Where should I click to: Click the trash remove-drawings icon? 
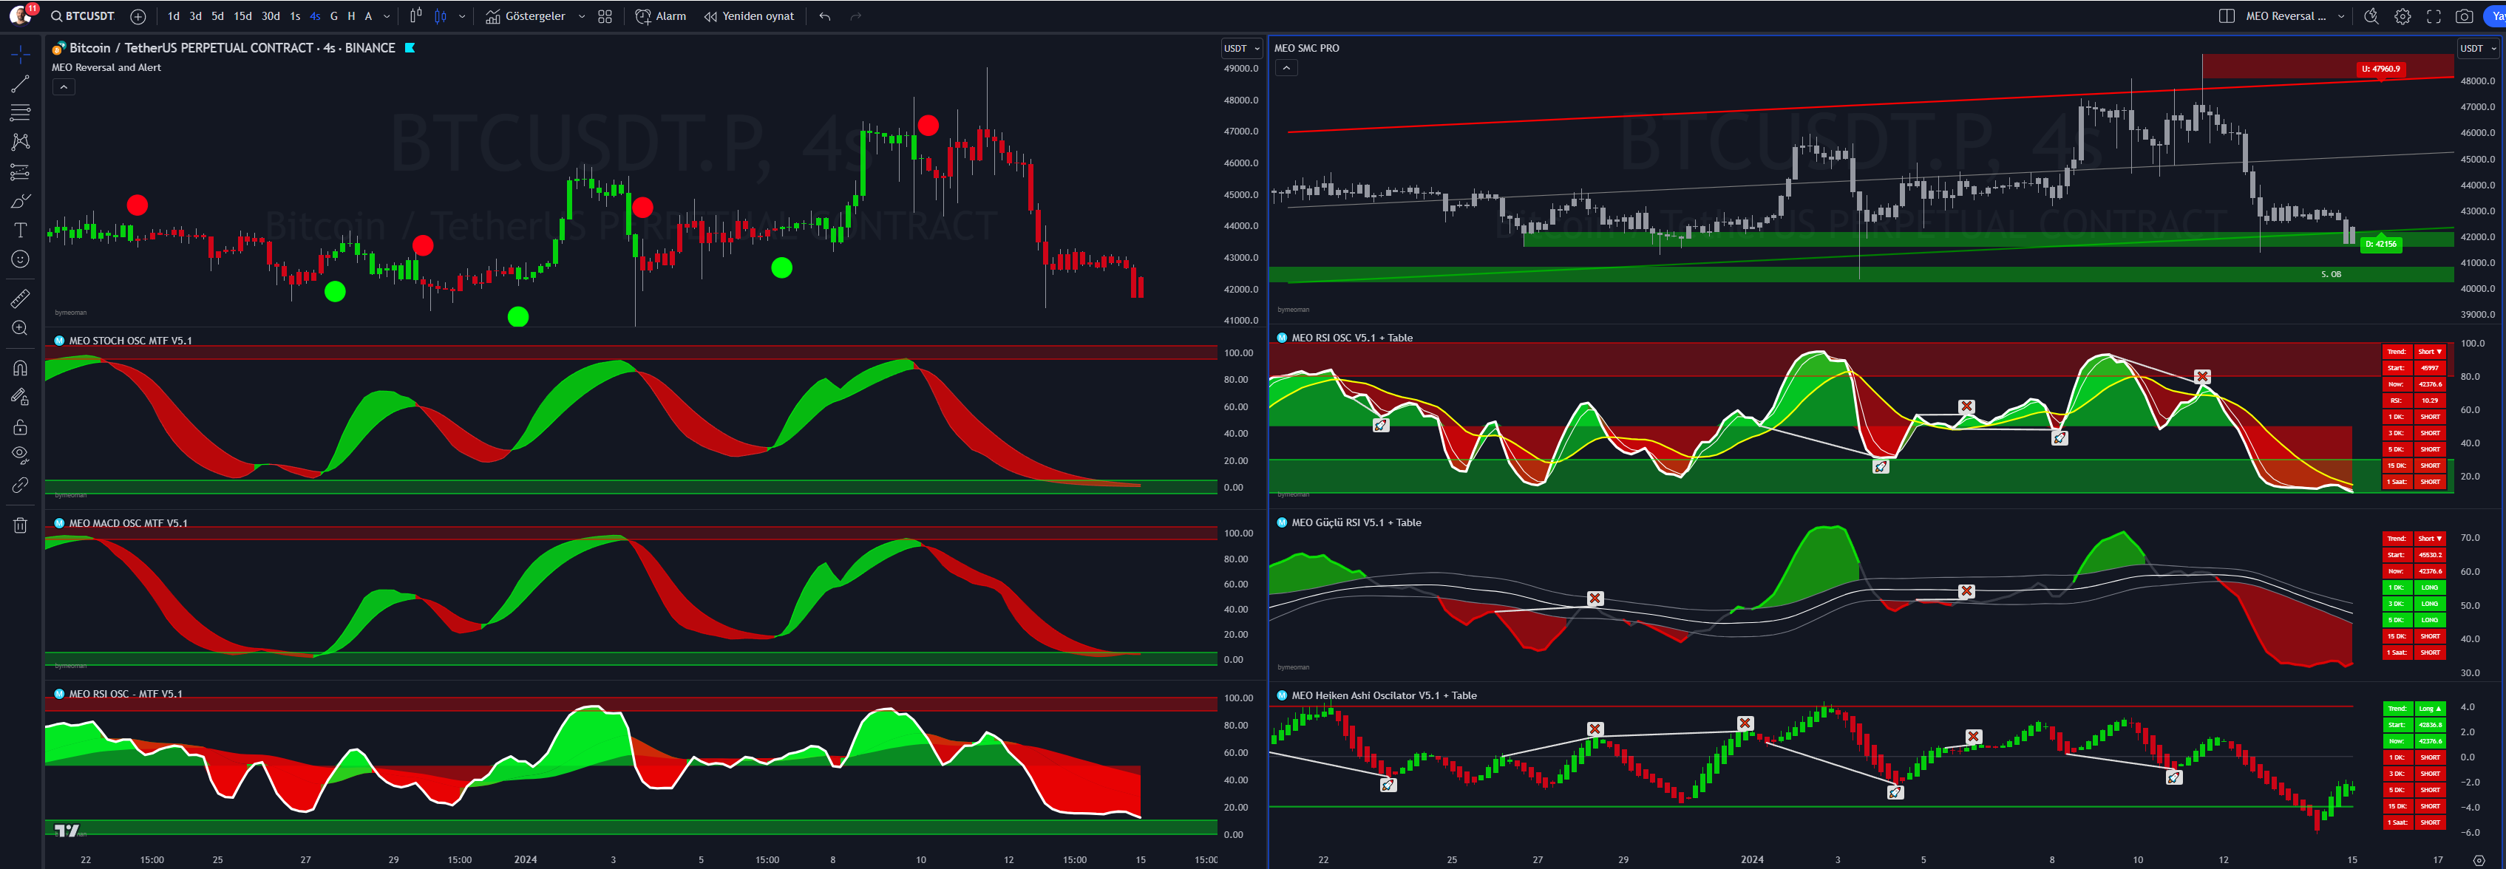point(19,526)
